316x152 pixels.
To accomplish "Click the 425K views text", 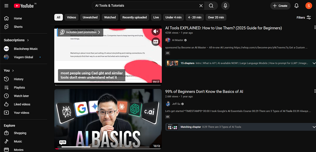I will [x=172, y=33].
